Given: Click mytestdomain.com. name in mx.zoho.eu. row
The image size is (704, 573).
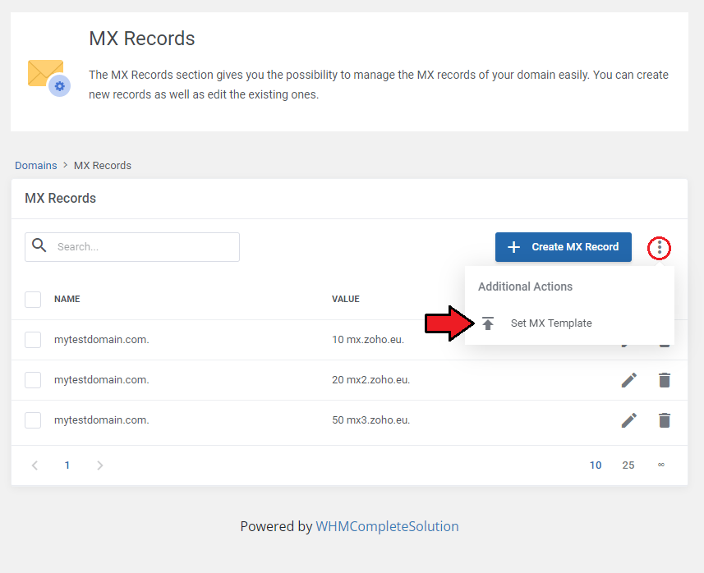Looking at the screenshot, I should coord(102,340).
